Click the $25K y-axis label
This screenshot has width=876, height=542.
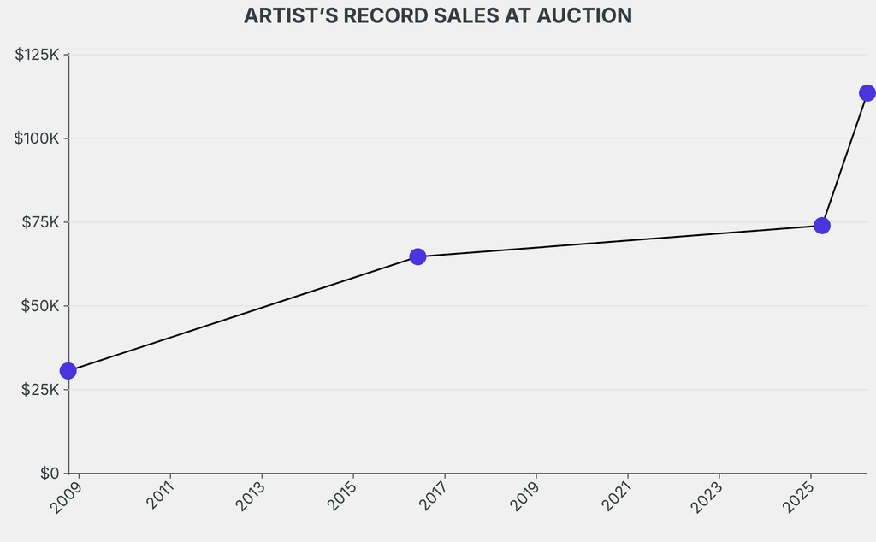point(40,390)
